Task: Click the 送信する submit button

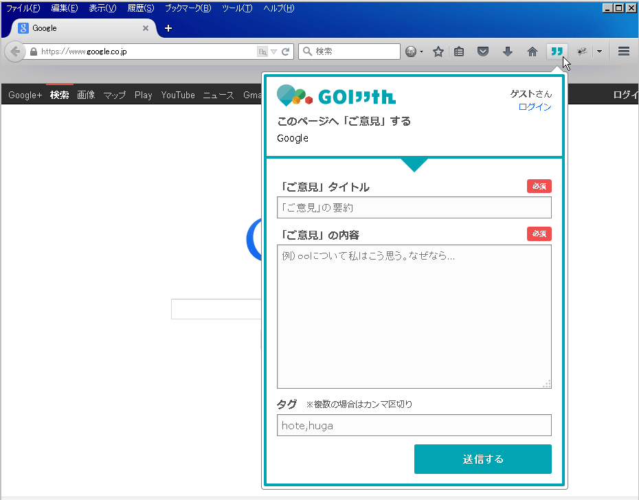Action: 483,459
